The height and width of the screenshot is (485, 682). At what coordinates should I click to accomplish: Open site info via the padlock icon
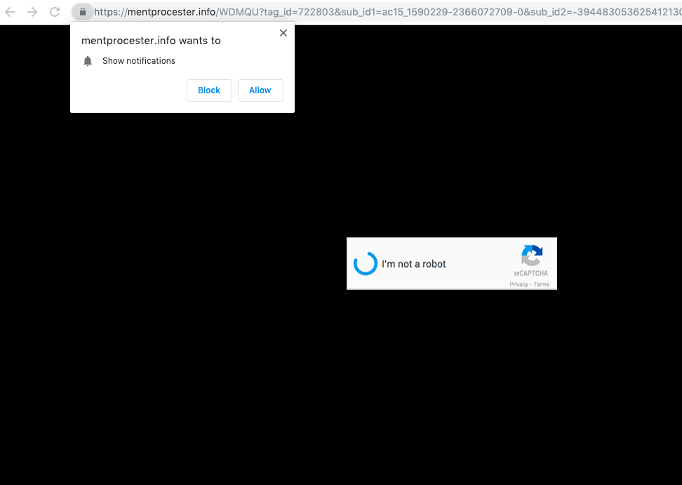83,12
